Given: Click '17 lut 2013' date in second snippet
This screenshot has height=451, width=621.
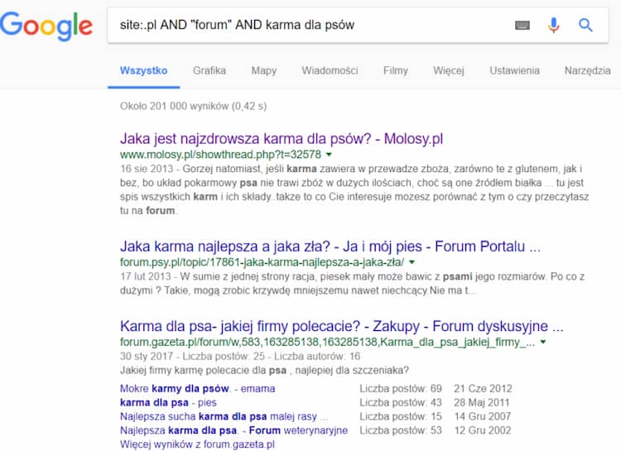Looking at the screenshot, I should coord(146,276).
